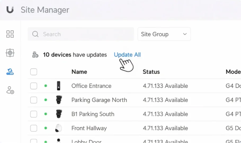Click the devices icon beside update notice

pyautogui.click(x=35, y=55)
